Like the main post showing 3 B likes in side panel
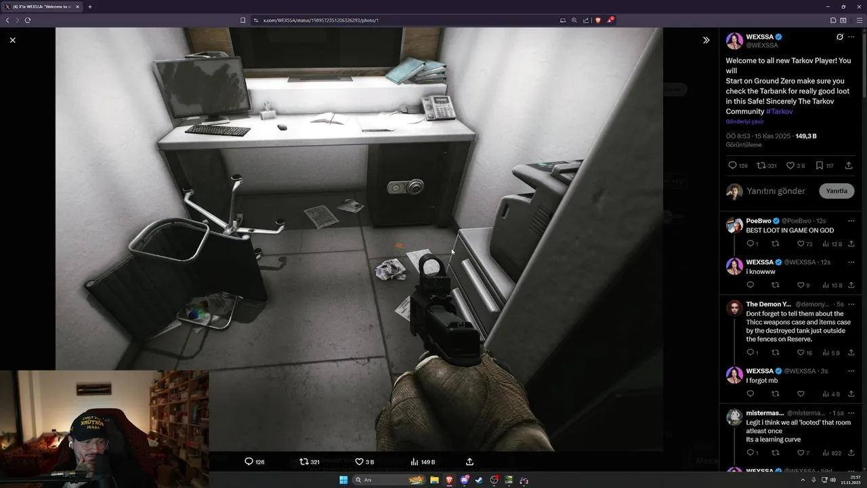 (790, 165)
